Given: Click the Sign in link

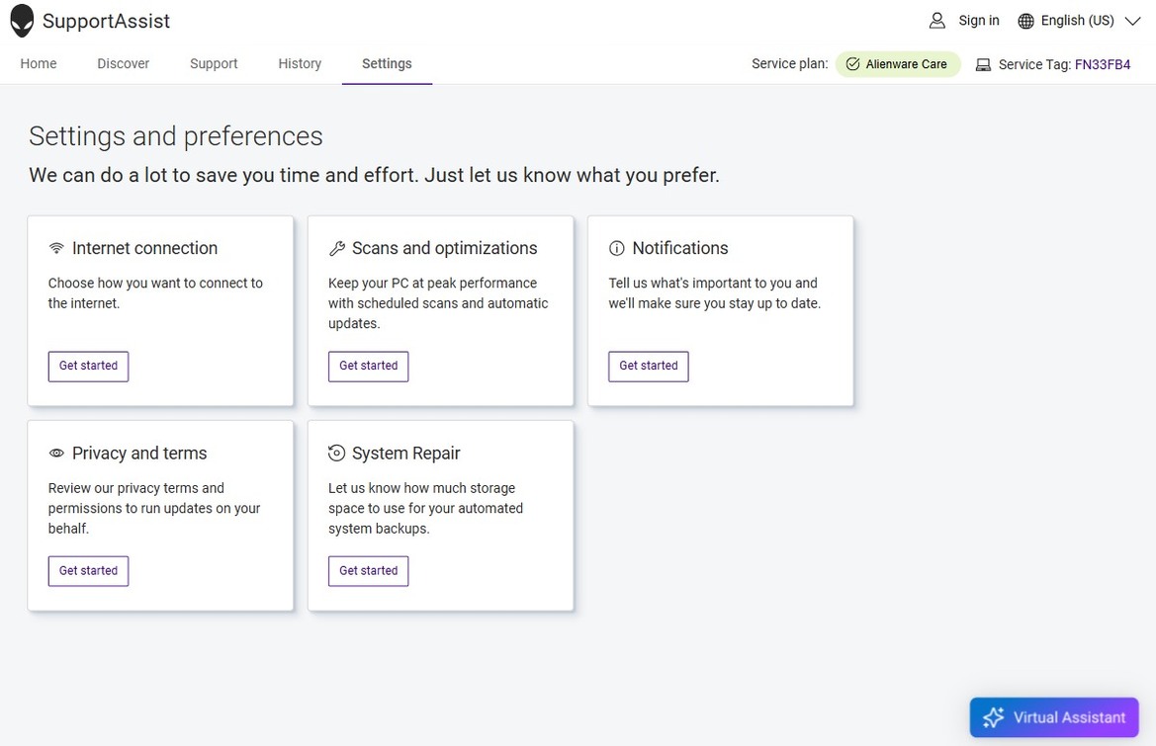Looking at the screenshot, I should (978, 21).
